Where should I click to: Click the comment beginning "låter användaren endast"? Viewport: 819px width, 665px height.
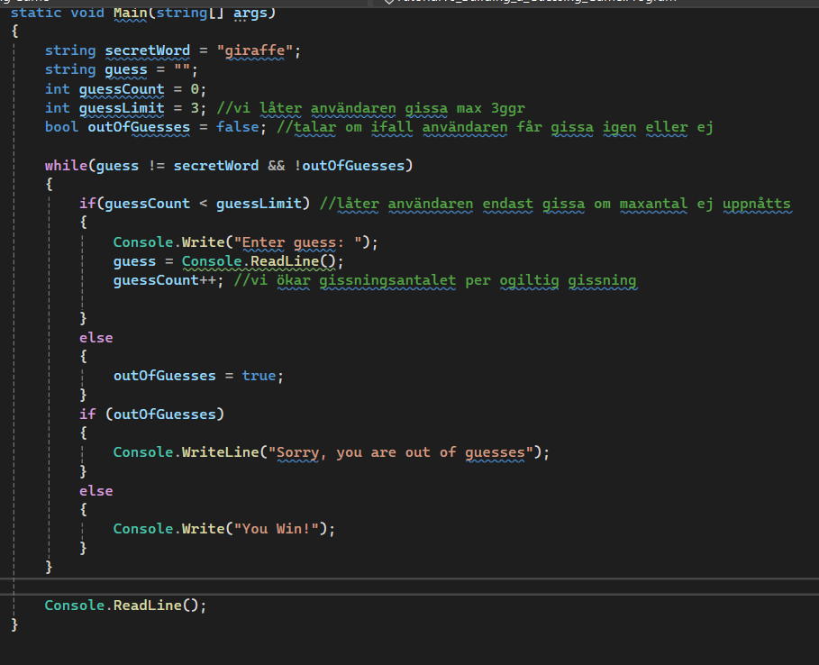[555, 204]
